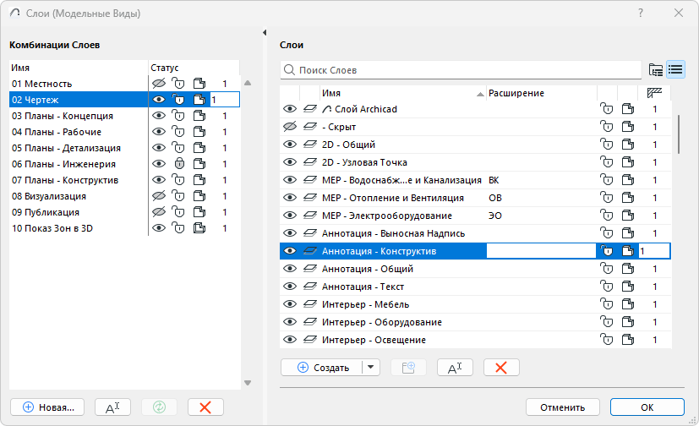Open dropdown arrow next to Создать button
Image resolution: width=699 pixels, height=426 pixels.
click(x=371, y=368)
